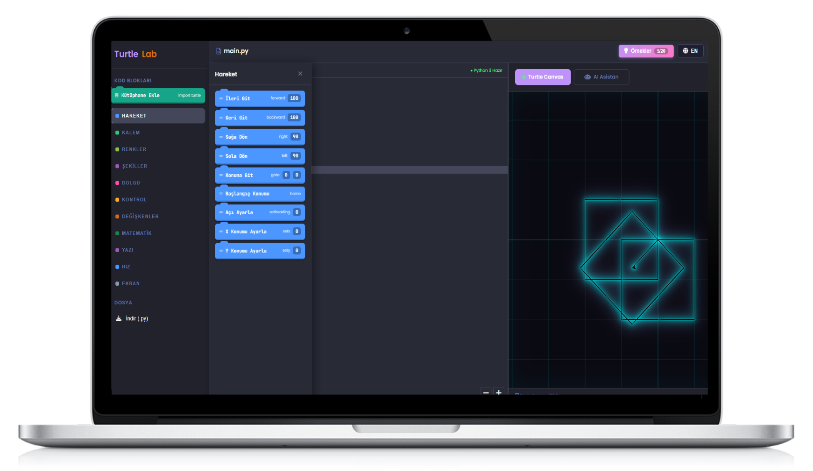This screenshot has height=471, width=813.
Task: Edit the value in Açı Ayarla block
Action: pos(297,212)
